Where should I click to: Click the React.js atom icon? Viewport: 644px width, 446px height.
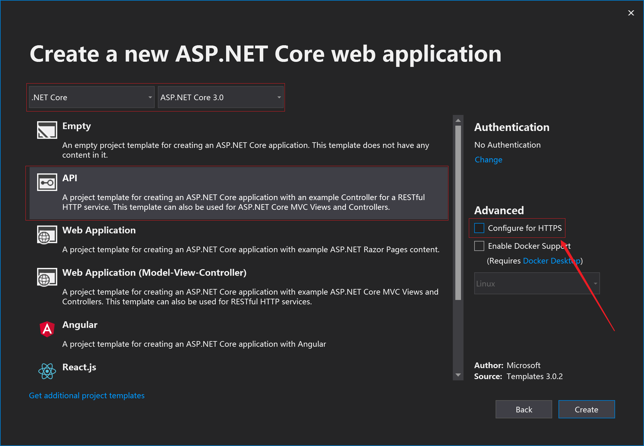coord(47,371)
